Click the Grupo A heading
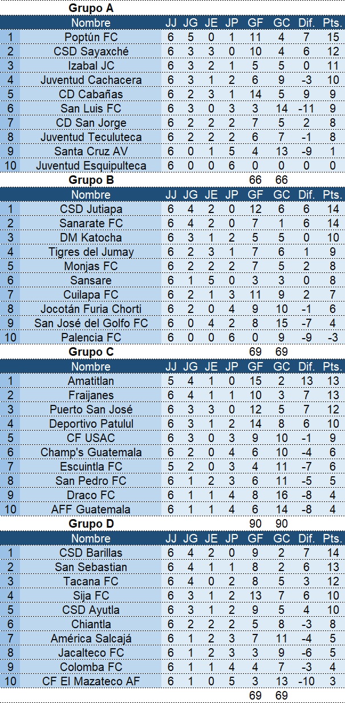This screenshot has height=703, width=345. pyautogui.click(x=91, y=8)
